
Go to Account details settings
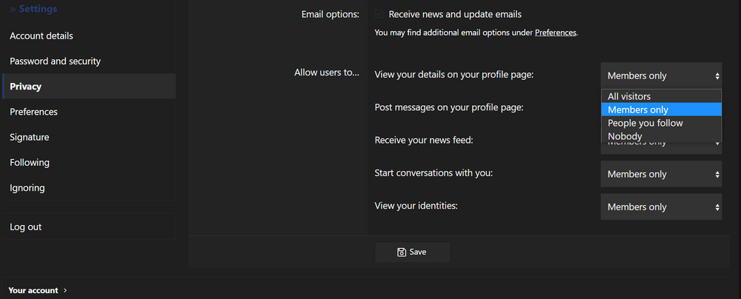41,36
